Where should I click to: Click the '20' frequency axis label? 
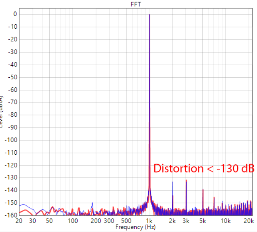19,221
